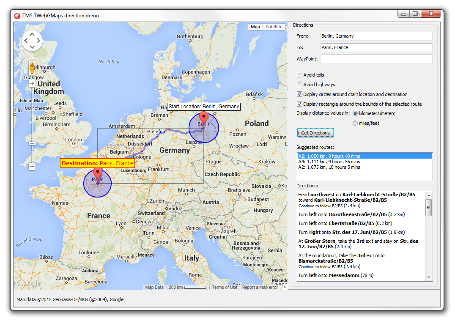The height and width of the screenshot is (321, 455).
Task: Click the Head northwest on Karl-Liebknecht-Straße step
Action: [x=356, y=200]
